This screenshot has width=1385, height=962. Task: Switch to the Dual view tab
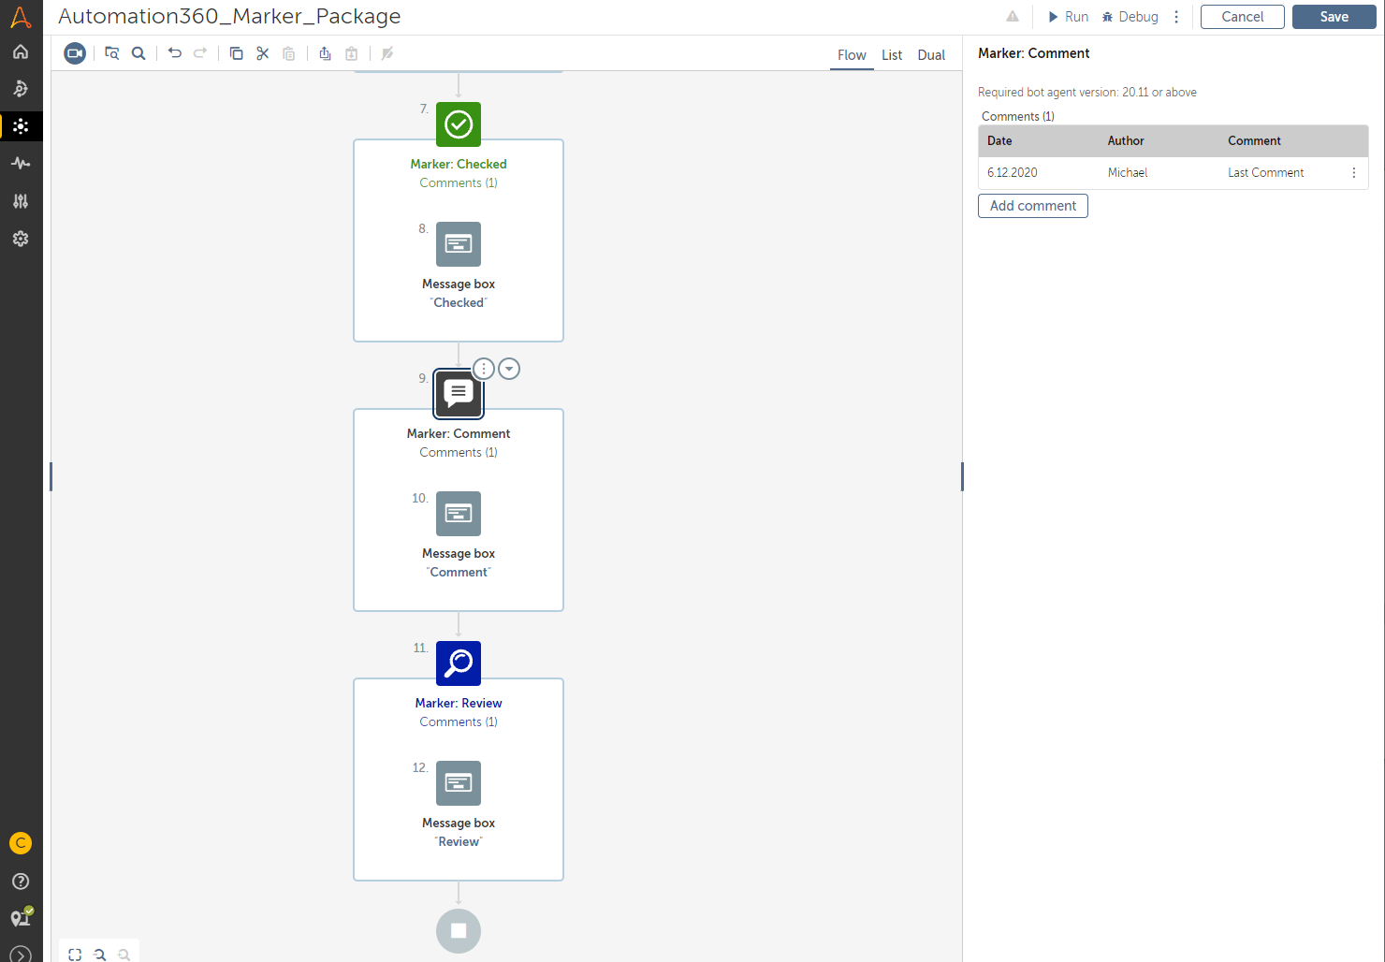931,55
